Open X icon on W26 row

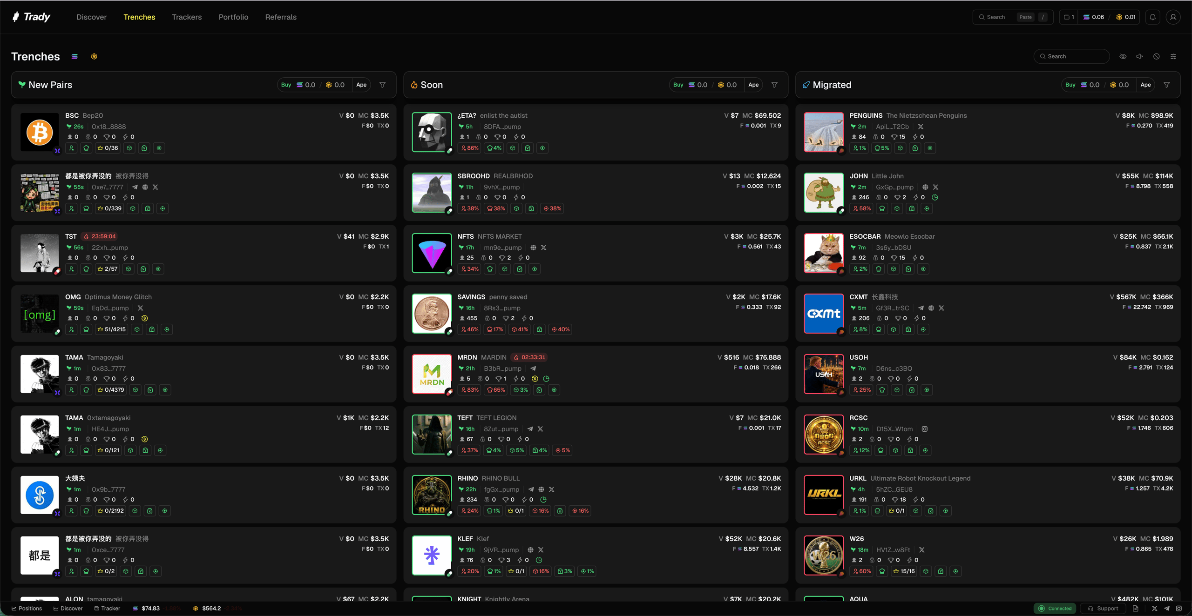click(922, 550)
